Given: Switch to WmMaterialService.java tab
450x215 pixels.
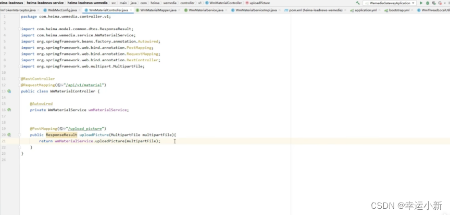Looking at the screenshot, I should pyautogui.click(x=206, y=10).
